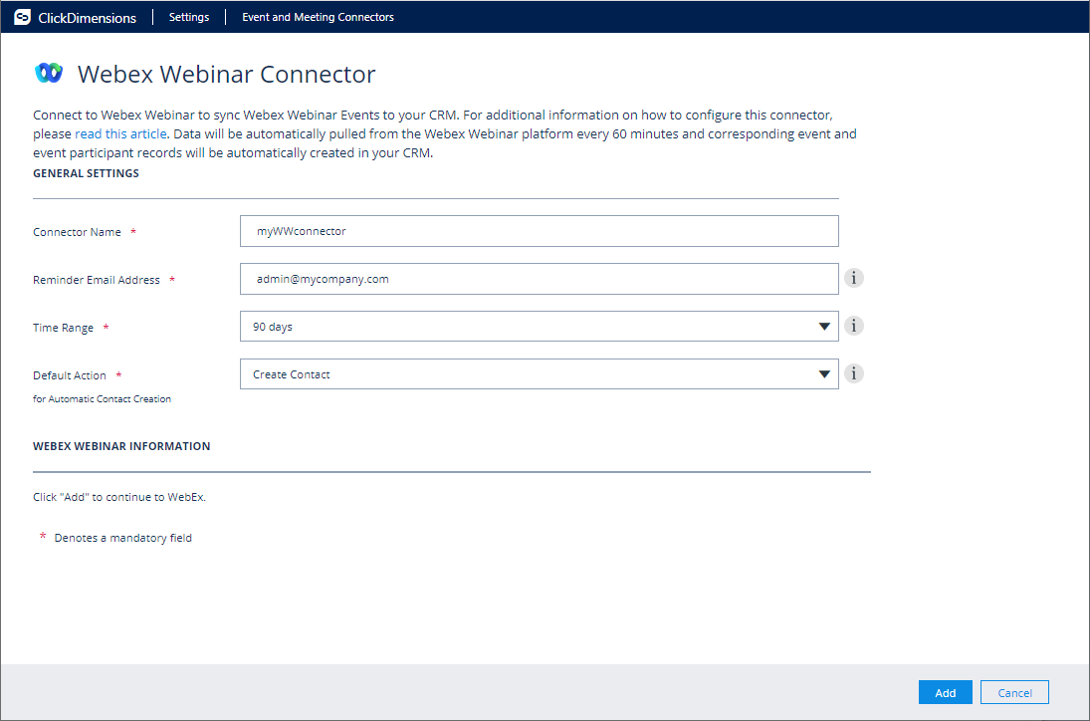
Task: Show info for Reminder Email Address
Action: [854, 278]
